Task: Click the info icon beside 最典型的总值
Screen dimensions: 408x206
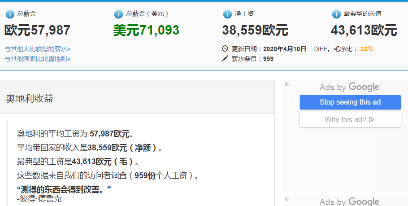Action: pos(336,14)
